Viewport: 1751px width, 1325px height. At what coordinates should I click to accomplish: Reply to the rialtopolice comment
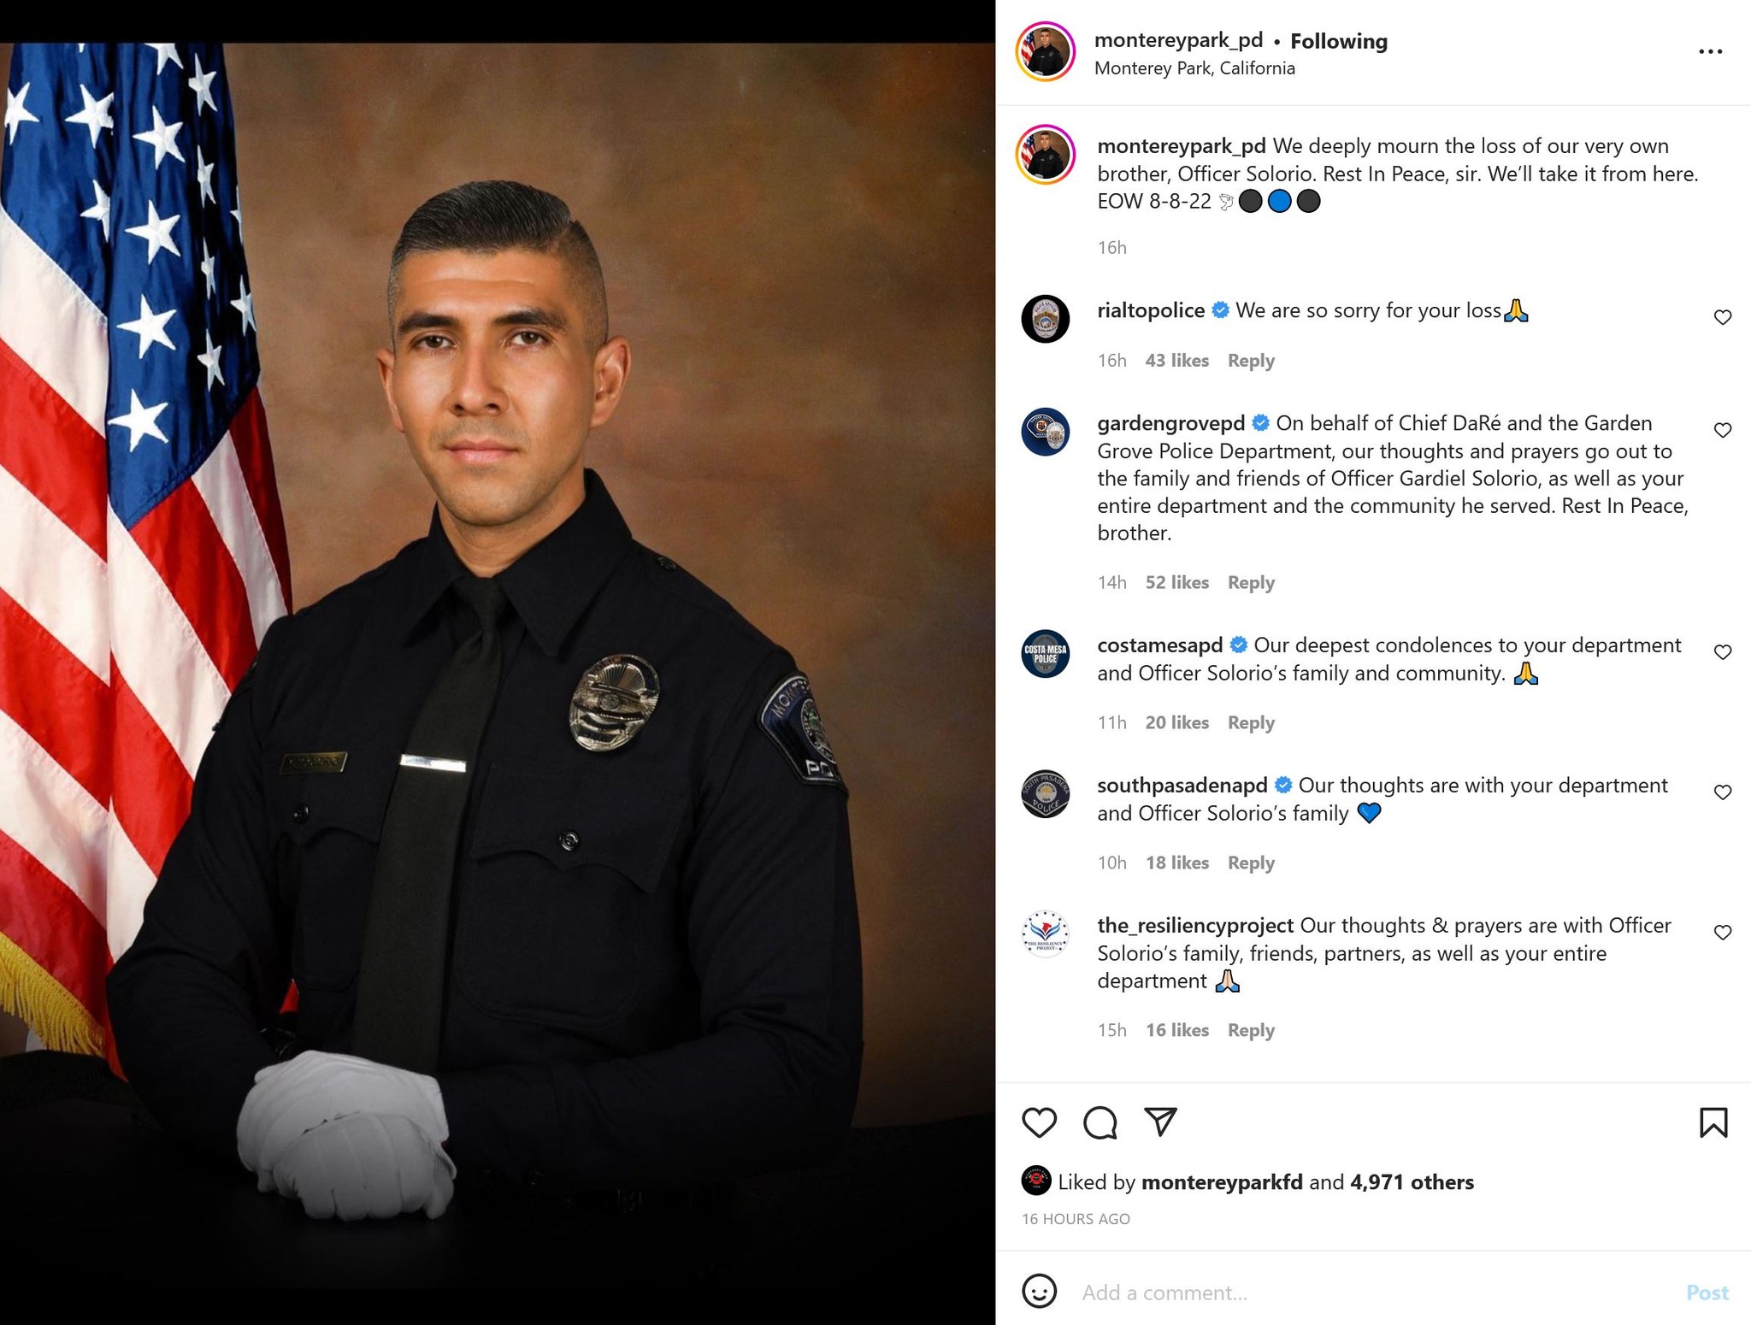1251,361
